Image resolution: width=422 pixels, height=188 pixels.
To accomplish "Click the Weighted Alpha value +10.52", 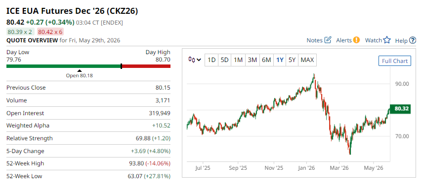I will pos(161,126).
